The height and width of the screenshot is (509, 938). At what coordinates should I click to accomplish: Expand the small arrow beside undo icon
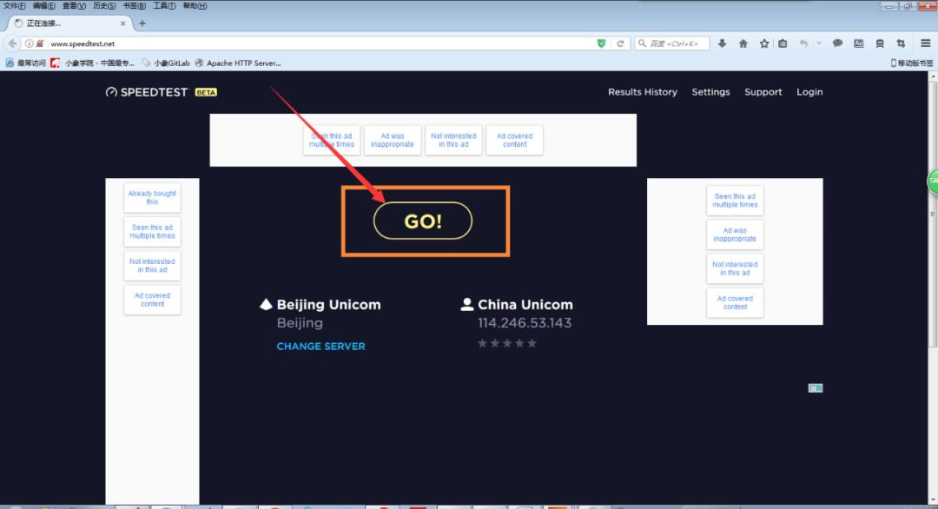(x=819, y=43)
